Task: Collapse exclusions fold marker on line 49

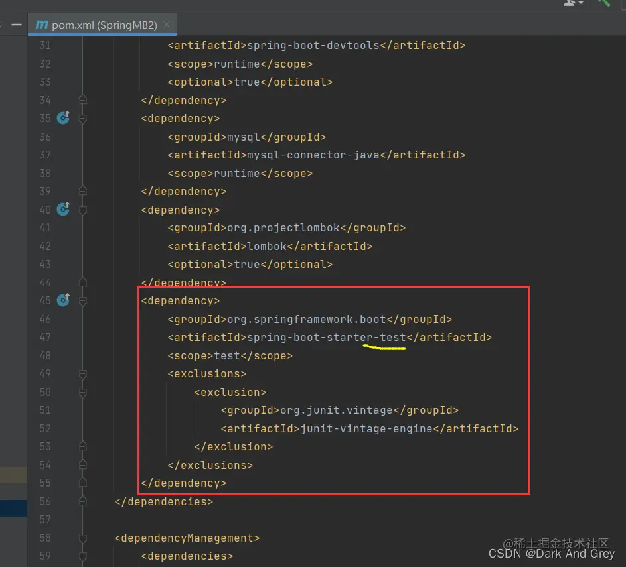Action: [82, 374]
